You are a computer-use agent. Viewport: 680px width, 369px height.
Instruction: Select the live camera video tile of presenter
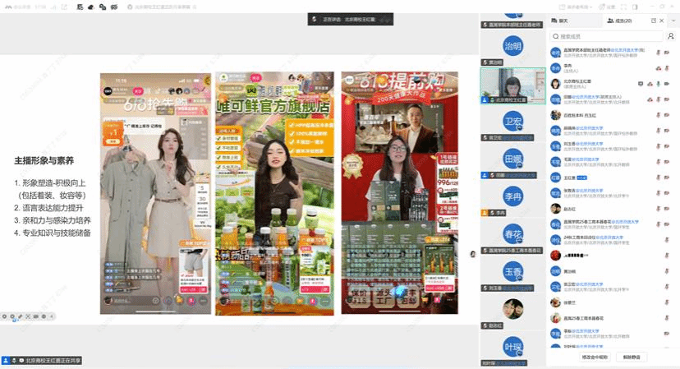pos(512,85)
